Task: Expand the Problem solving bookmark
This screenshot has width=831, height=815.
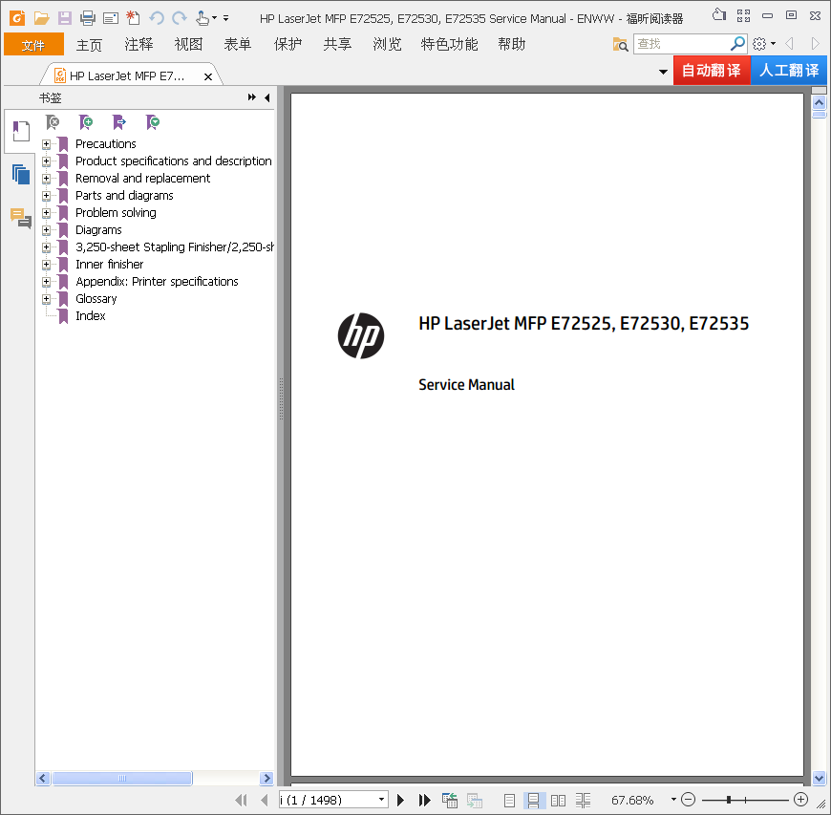Action: (46, 213)
